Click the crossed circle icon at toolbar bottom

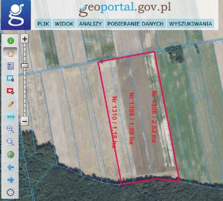(x=10, y=192)
